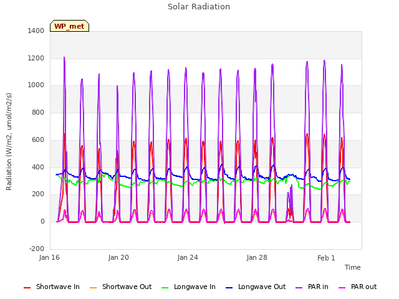Toggle the Shortwave In legend entry

coord(52,287)
